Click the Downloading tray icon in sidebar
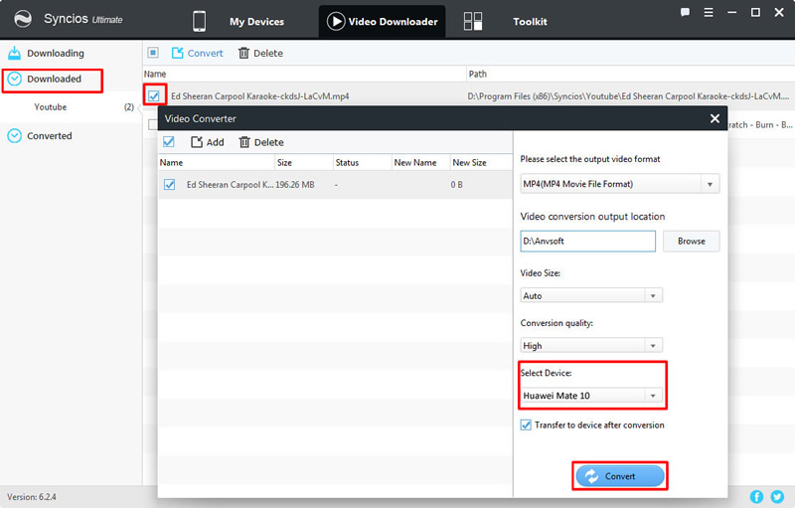 [x=15, y=53]
